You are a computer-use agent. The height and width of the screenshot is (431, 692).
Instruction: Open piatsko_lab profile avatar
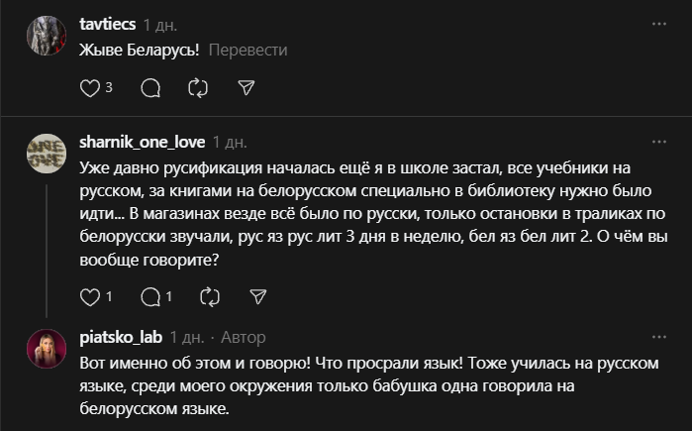(47, 351)
